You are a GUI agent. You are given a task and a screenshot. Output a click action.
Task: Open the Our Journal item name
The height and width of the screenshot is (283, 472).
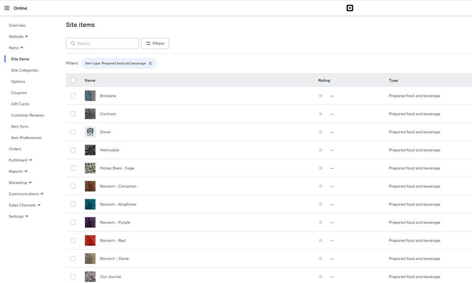(x=111, y=277)
